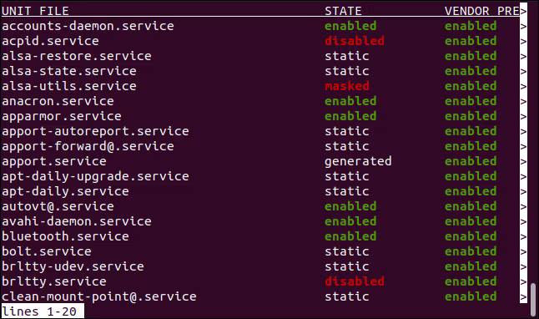539x319 pixels.
Task: Click the autovt@.service vendor preset value
Action: coord(471,206)
